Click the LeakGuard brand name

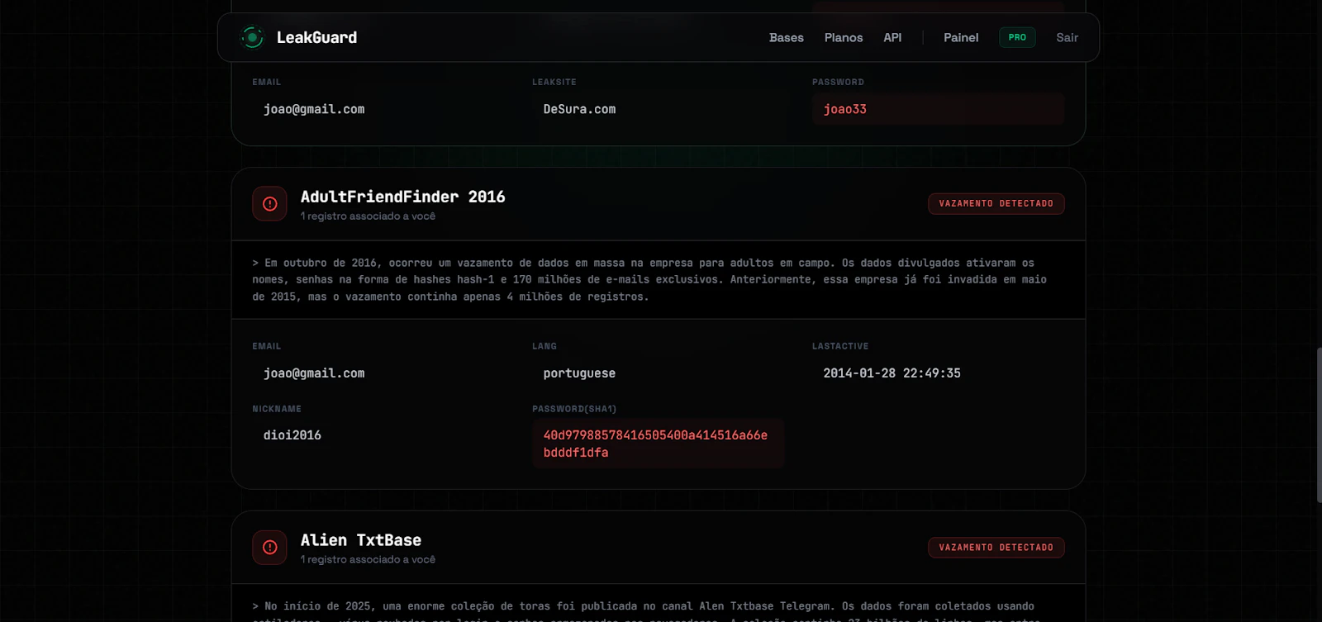coord(316,37)
